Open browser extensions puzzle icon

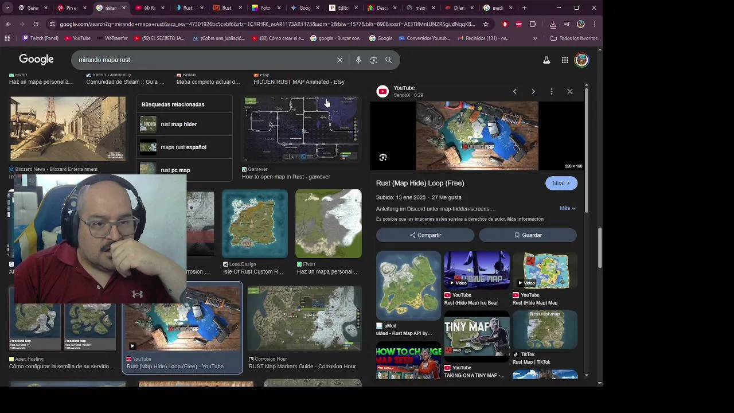(533, 24)
